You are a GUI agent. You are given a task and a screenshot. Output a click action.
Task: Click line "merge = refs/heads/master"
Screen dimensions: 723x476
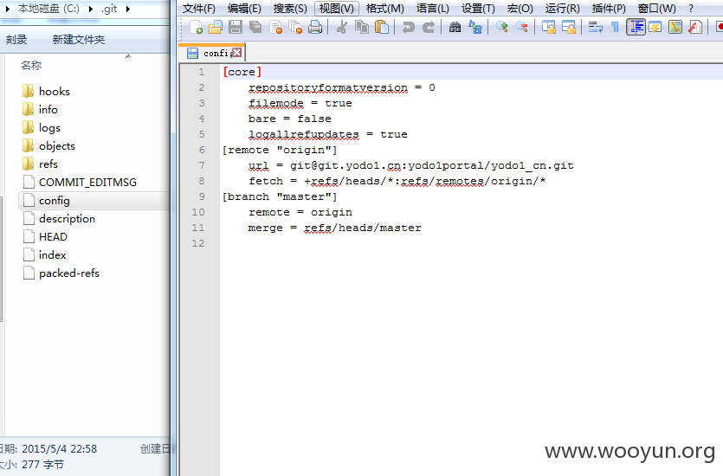335,228
